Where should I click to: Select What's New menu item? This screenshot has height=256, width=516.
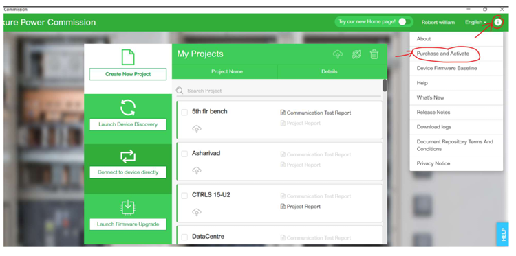456,97
